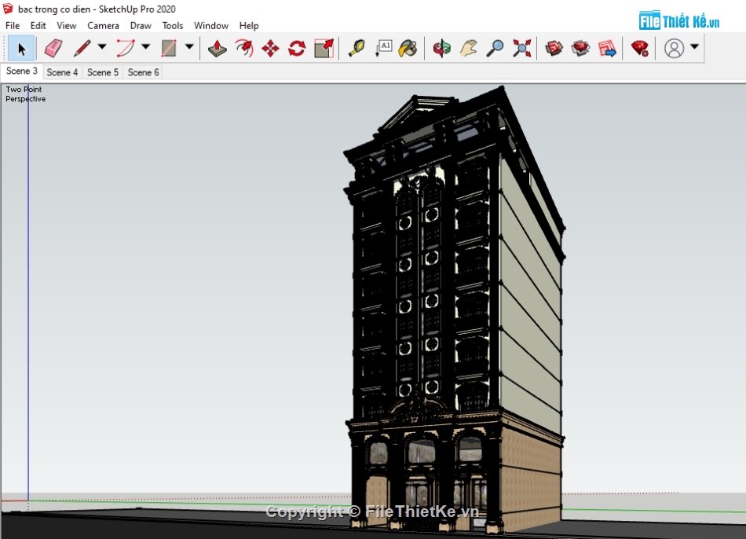Screen dimensions: 746x539
Task: Select the Move tool
Action: coord(270,48)
